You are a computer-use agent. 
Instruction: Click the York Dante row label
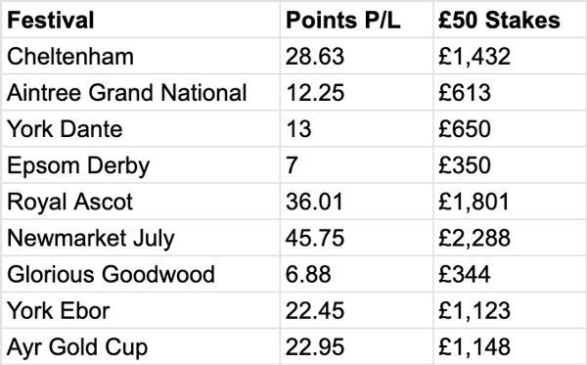[141, 129]
